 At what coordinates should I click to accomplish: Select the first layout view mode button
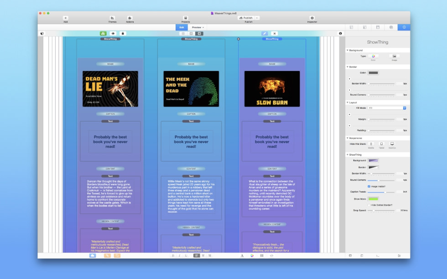coord(183,34)
